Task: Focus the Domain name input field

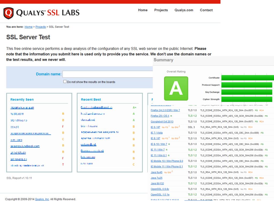Action: click(x=108, y=74)
